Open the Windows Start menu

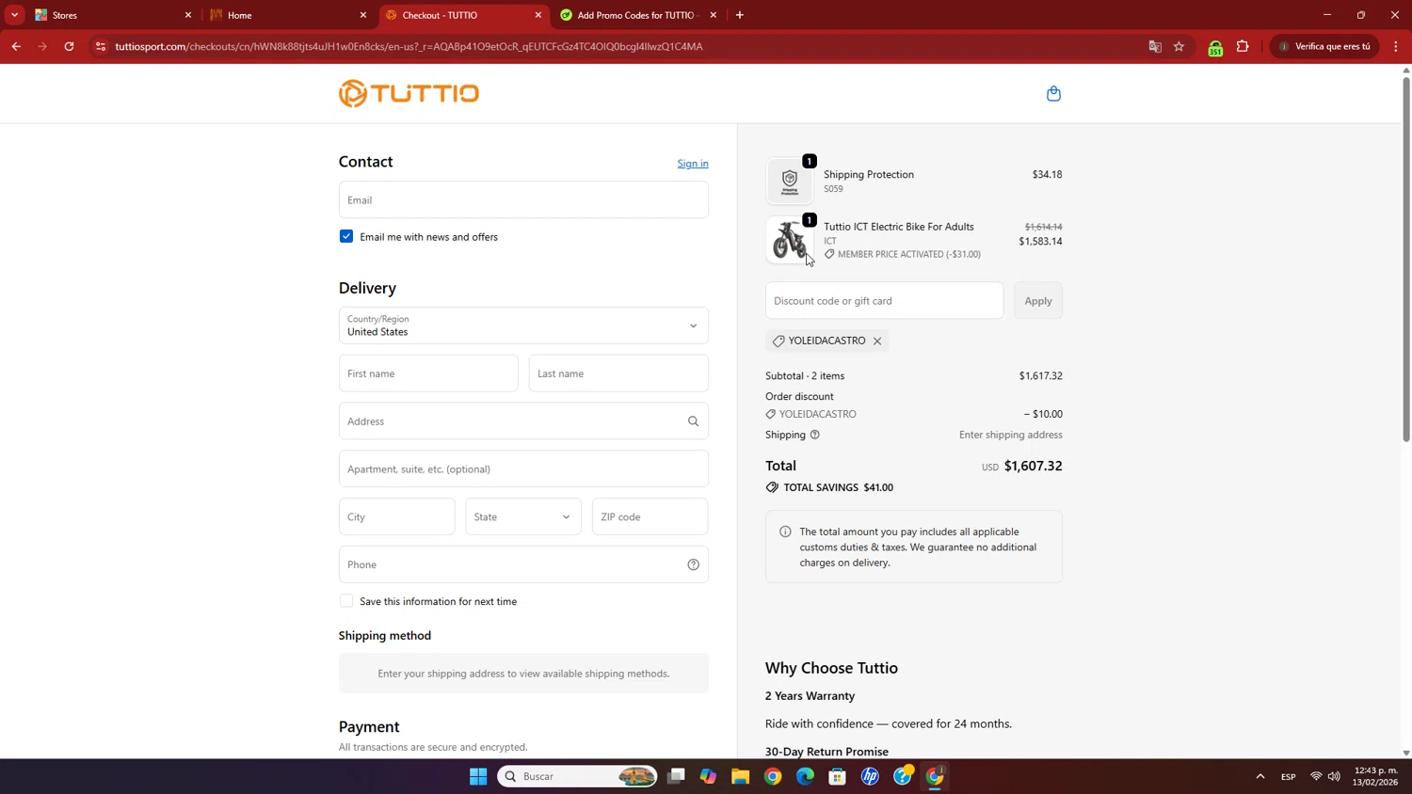coord(478,776)
